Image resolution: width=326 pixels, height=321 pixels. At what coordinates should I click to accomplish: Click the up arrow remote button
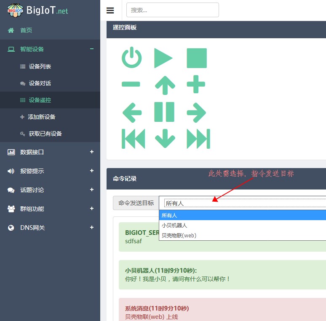pyautogui.click(x=165, y=85)
